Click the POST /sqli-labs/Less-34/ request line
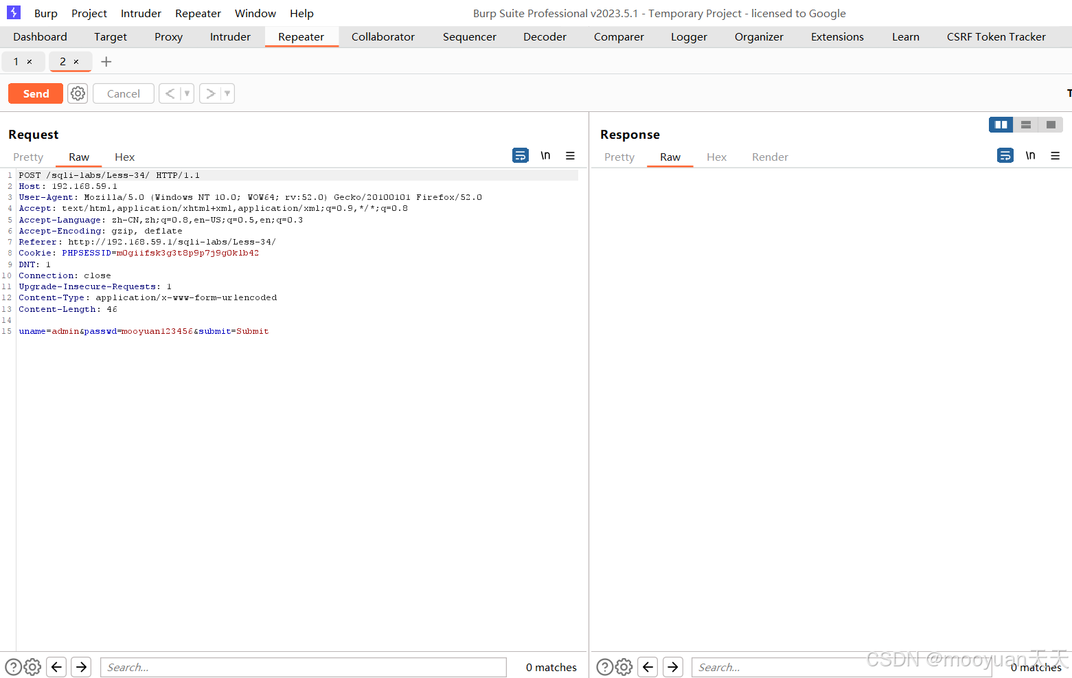This screenshot has width=1072, height=678. coord(109,175)
